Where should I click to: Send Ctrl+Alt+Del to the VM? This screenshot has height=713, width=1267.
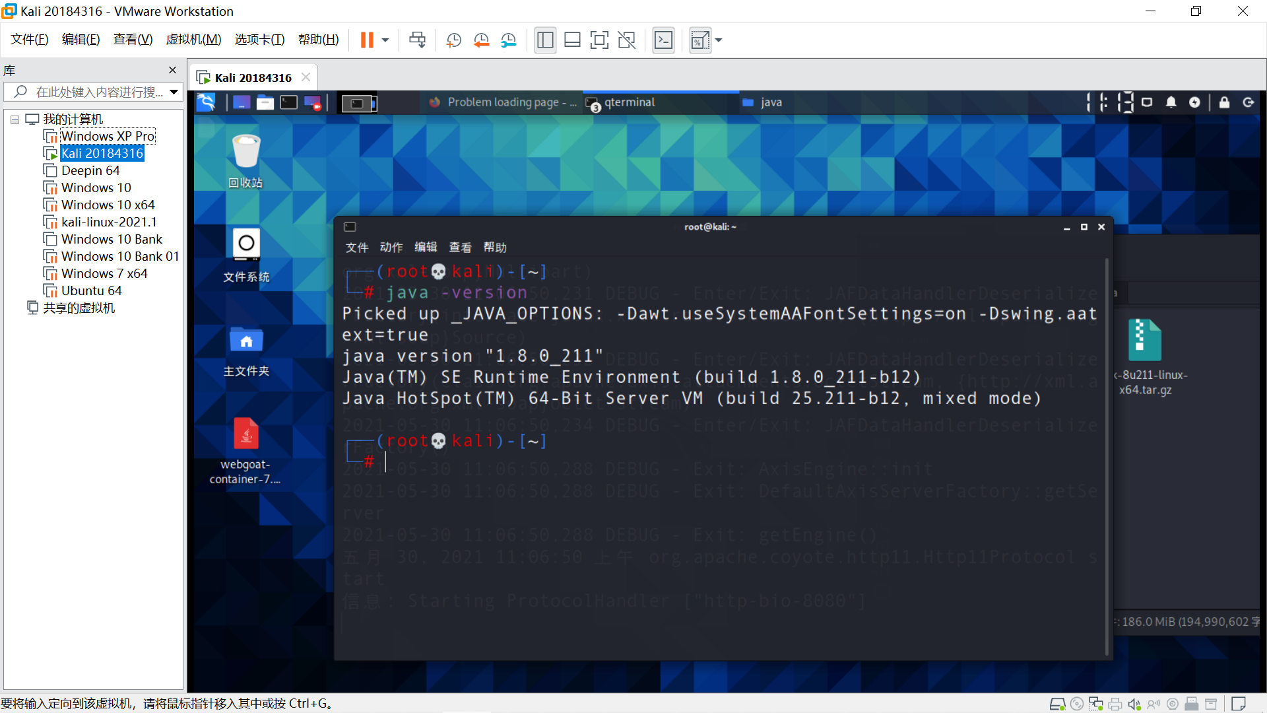(417, 40)
